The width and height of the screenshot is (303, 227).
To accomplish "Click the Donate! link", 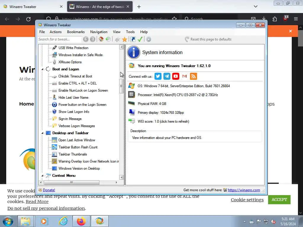I will [49, 190].
